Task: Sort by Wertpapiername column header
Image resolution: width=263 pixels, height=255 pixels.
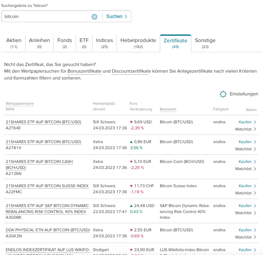Action: click(20, 103)
